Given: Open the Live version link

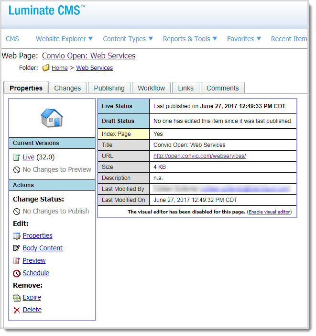Looking at the screenshot, I should (x=29, y=157).
